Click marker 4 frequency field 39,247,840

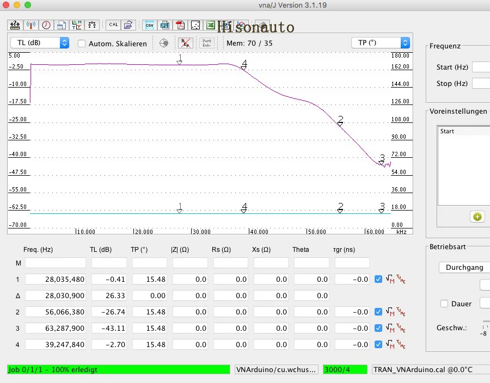[56, 344]
